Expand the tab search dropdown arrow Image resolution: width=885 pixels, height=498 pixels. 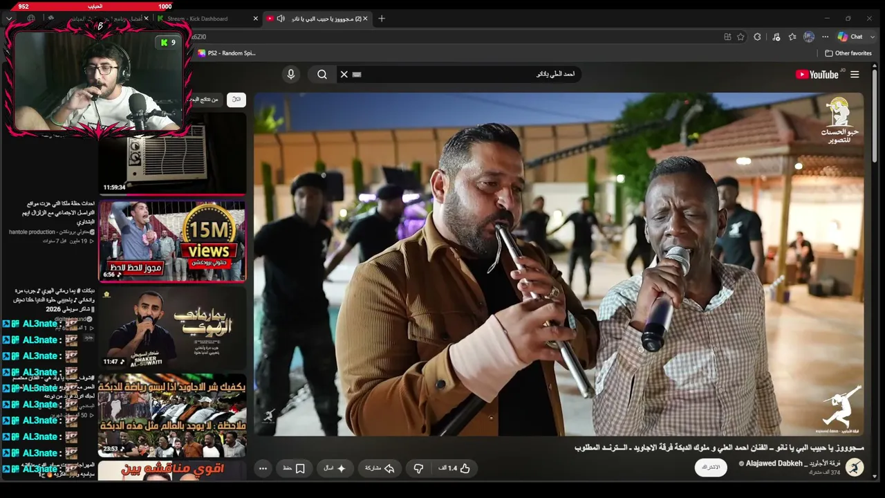click(x=9, y=19)
